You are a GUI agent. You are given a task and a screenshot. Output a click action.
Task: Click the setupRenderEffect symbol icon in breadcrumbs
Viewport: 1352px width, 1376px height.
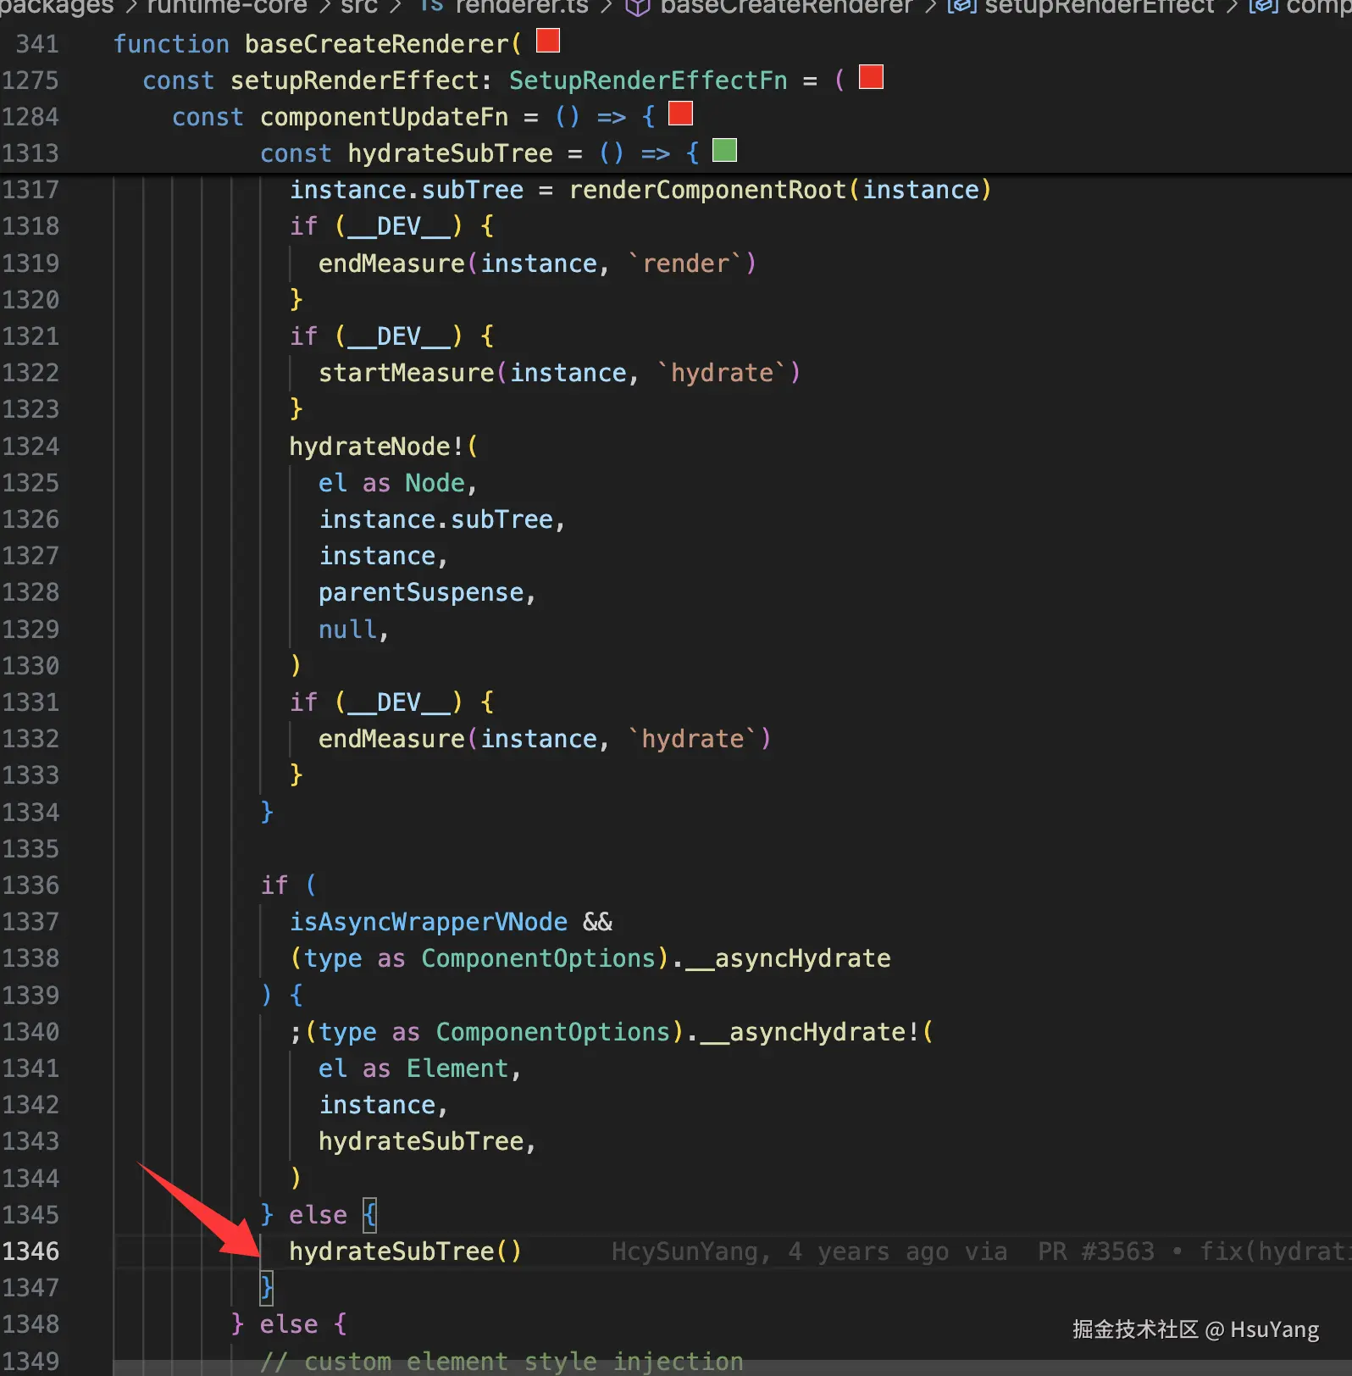[x=962, y=7]
